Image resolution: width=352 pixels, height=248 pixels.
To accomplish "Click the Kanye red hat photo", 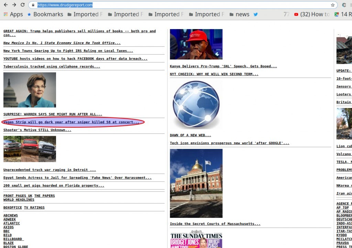I will pos(196,44).
